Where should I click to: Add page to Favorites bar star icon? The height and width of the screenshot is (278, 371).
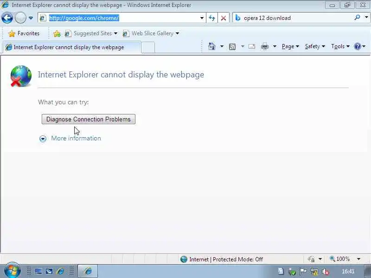coord(57,33)
